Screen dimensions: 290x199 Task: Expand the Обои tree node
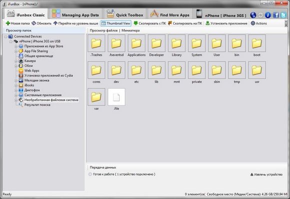coord(16,66)
